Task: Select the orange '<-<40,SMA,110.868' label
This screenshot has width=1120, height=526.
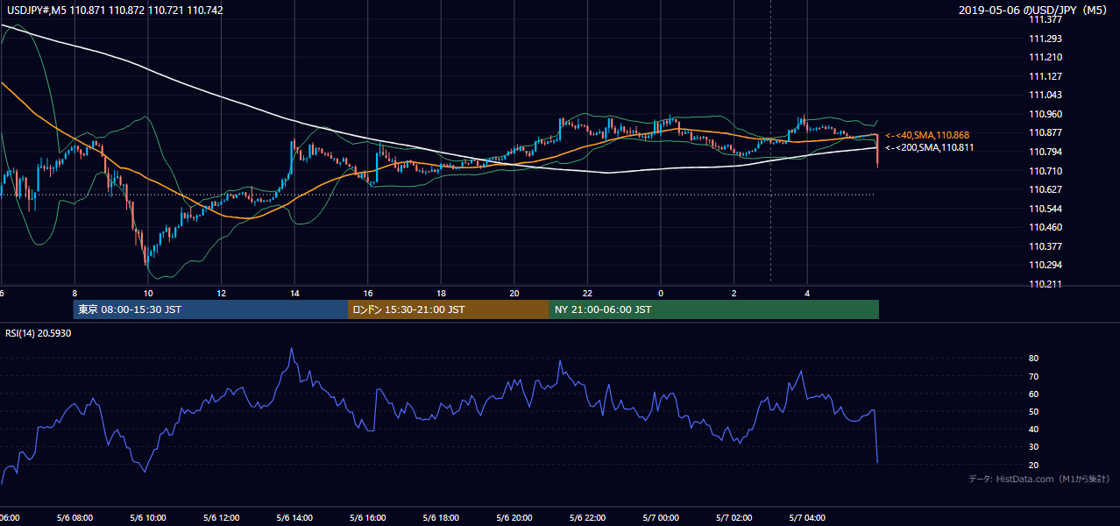Action: click(x=927, y=135)
